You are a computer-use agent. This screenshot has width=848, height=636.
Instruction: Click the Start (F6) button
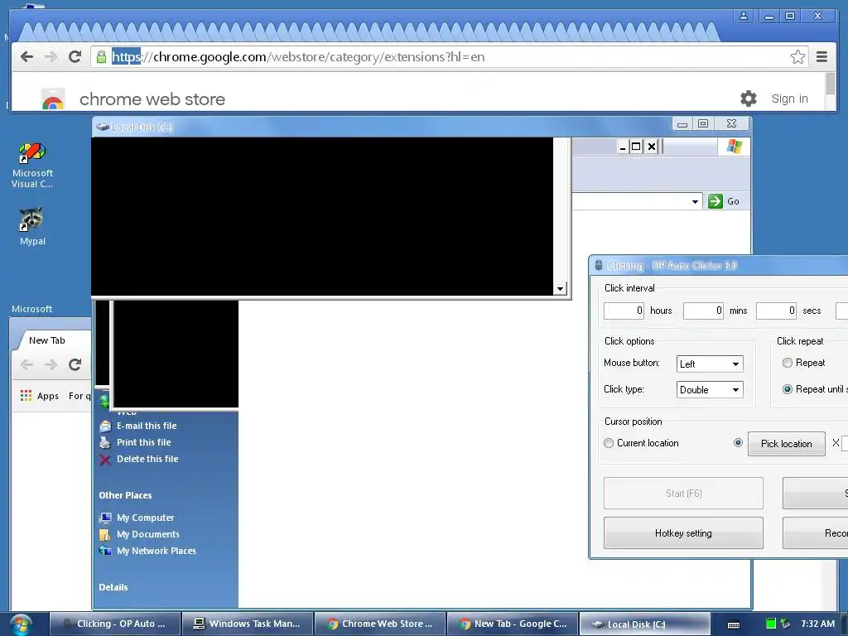[683, 494]
